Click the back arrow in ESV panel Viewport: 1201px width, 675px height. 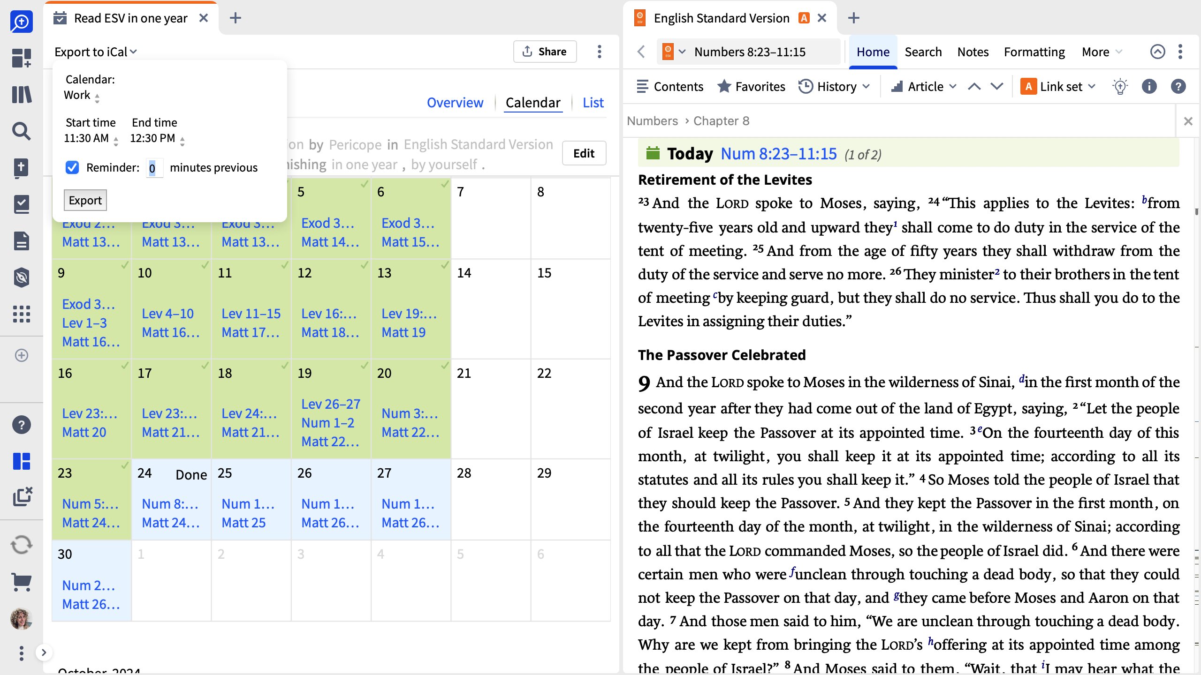coord(641,52)
